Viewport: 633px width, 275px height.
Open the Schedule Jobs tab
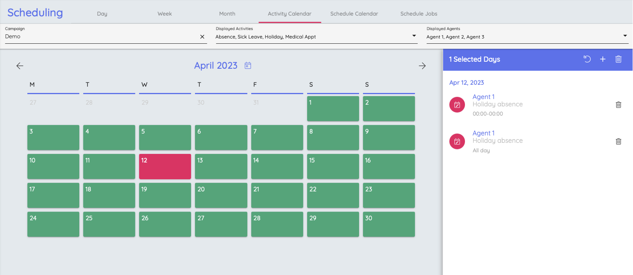click(x=418, y=14)
